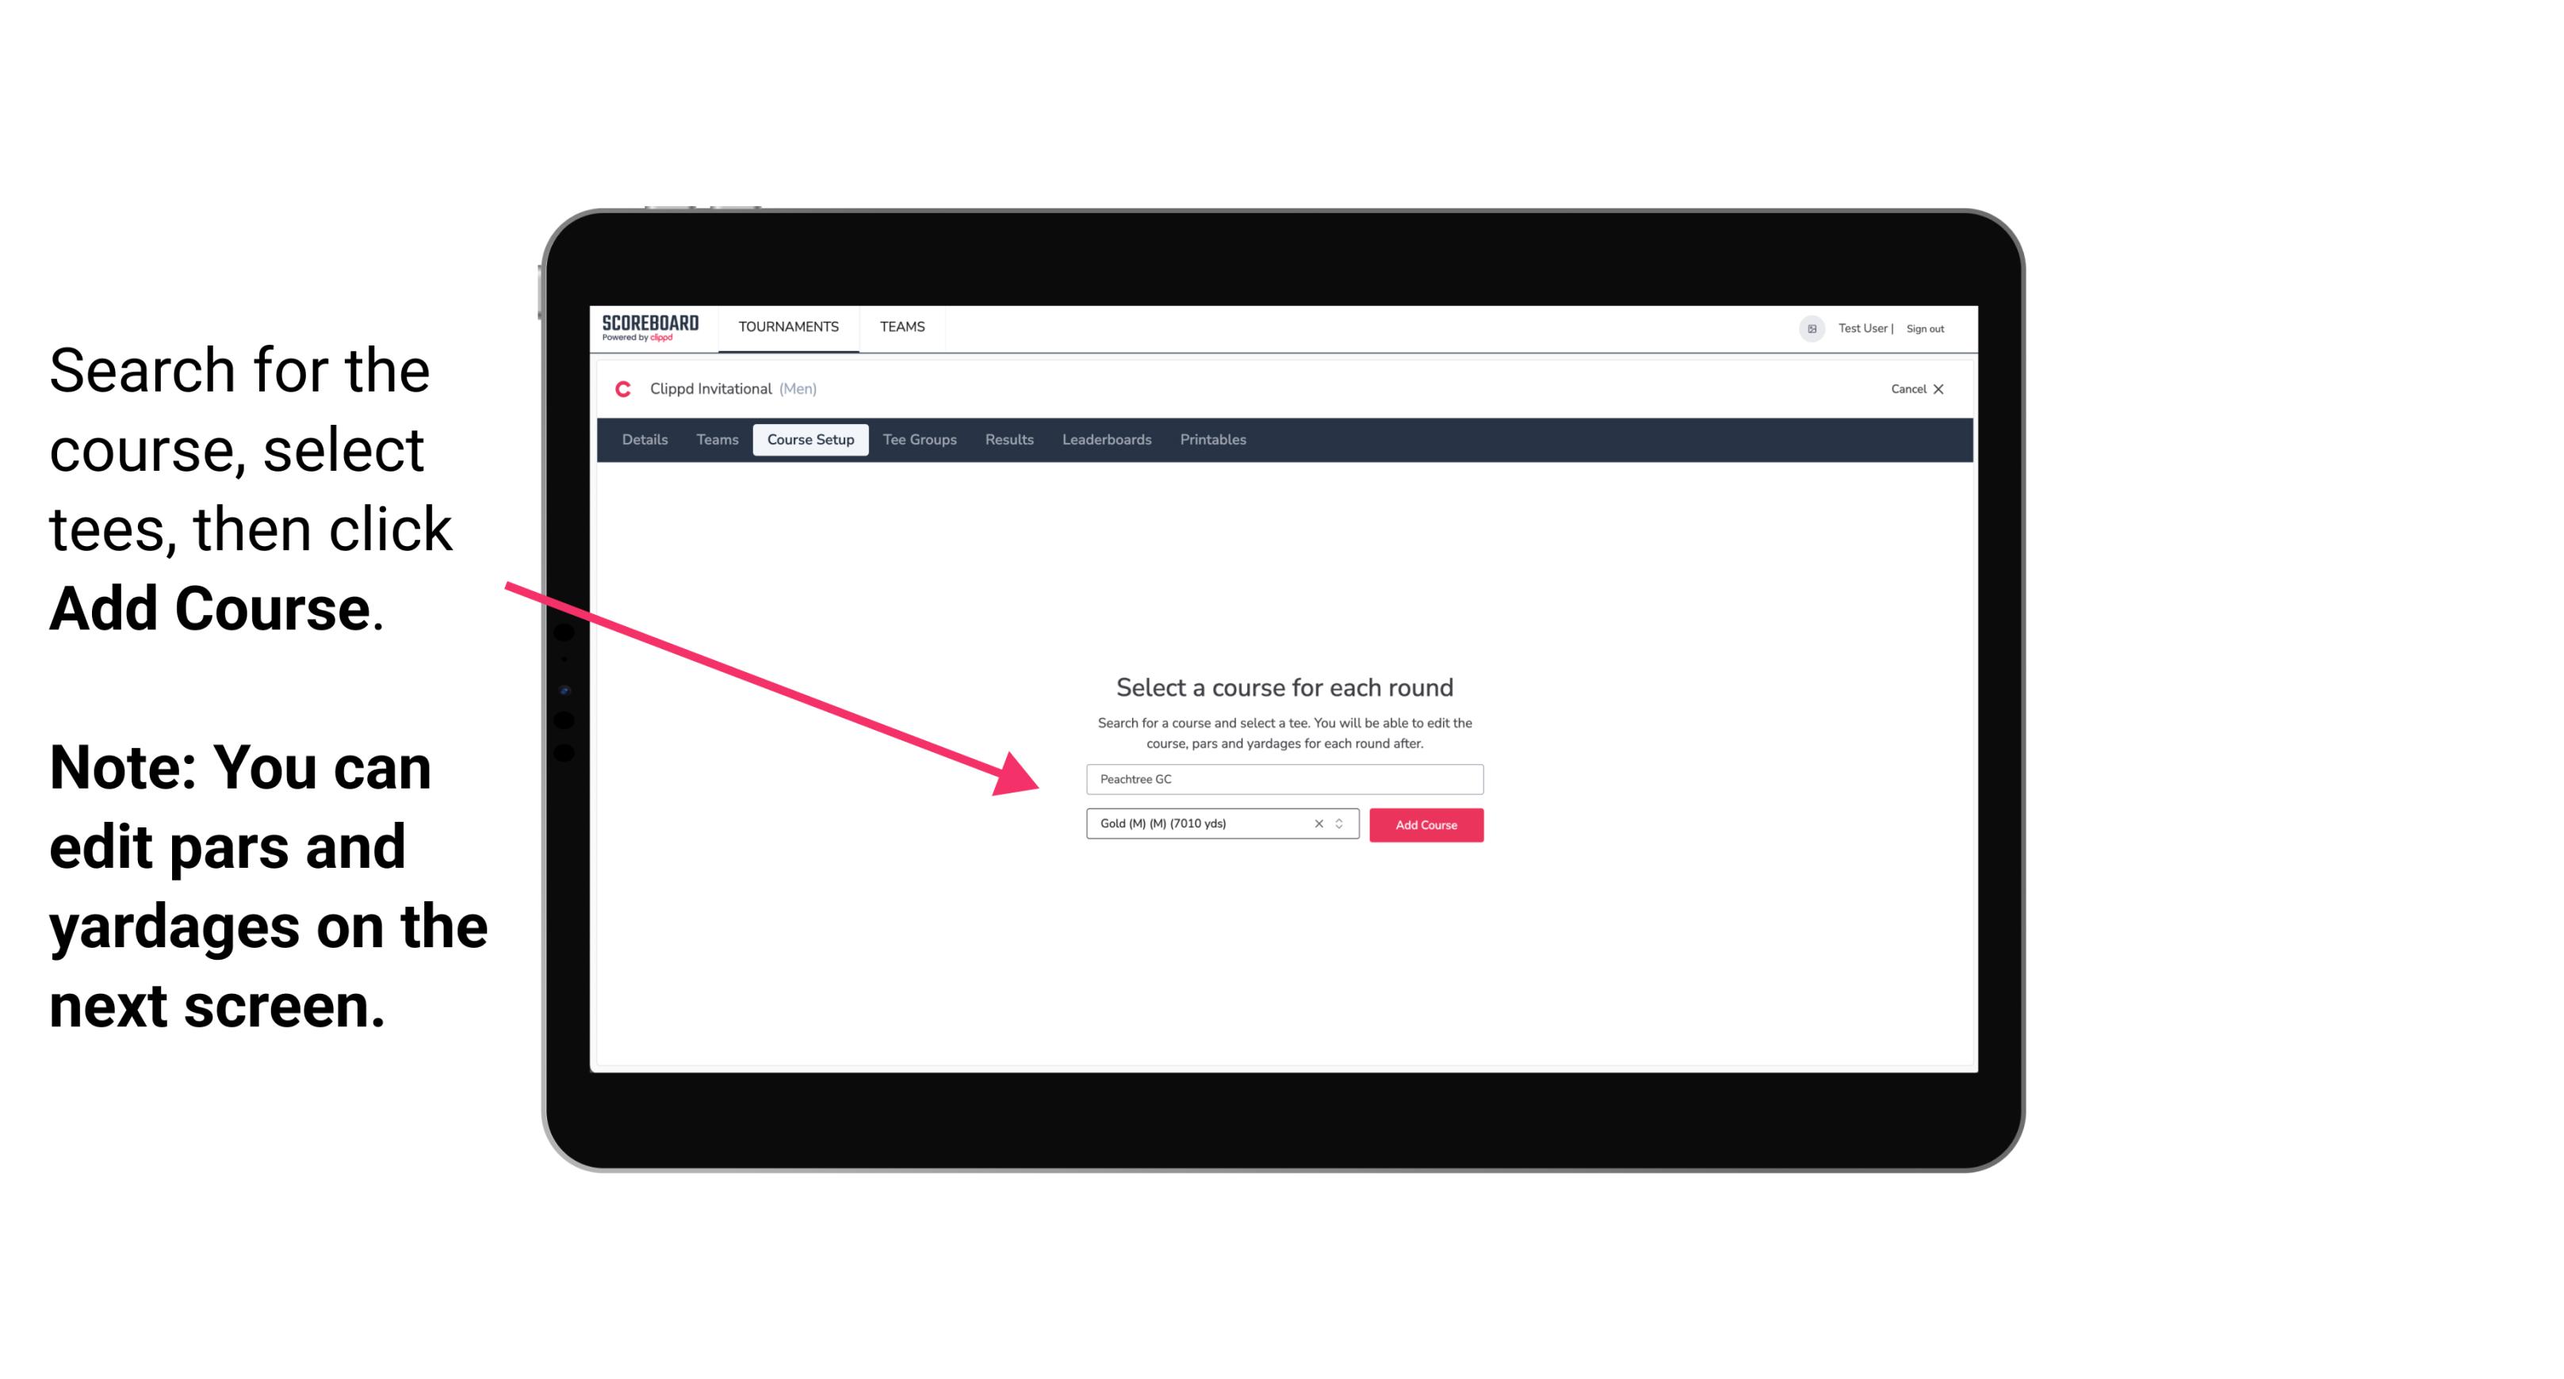The image size is (2564, 1379).
Task: Select the Printables tab
Action: point(1212,440)
